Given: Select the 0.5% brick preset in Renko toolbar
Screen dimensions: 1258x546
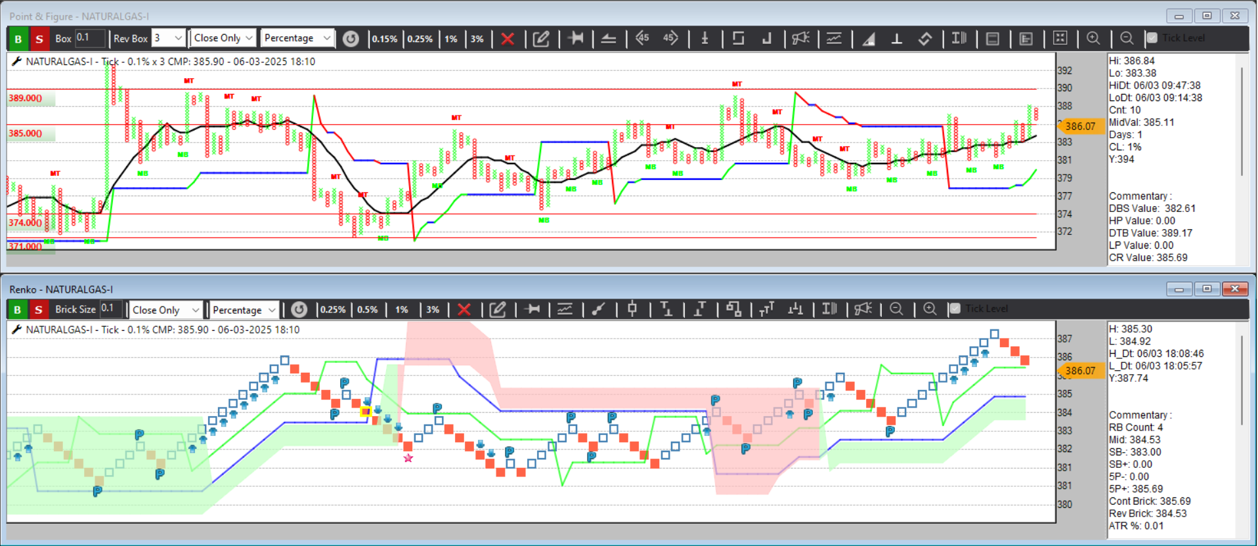Looking at the screenshot, I should (x=368, y=310).
